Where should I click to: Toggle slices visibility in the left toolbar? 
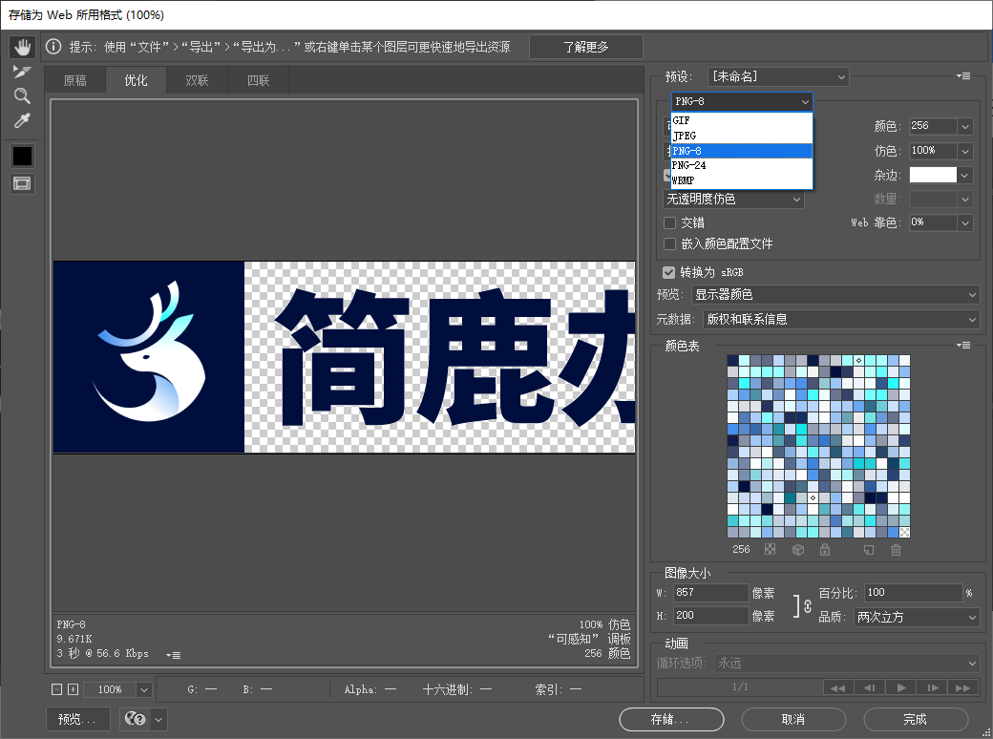point(22,183)
